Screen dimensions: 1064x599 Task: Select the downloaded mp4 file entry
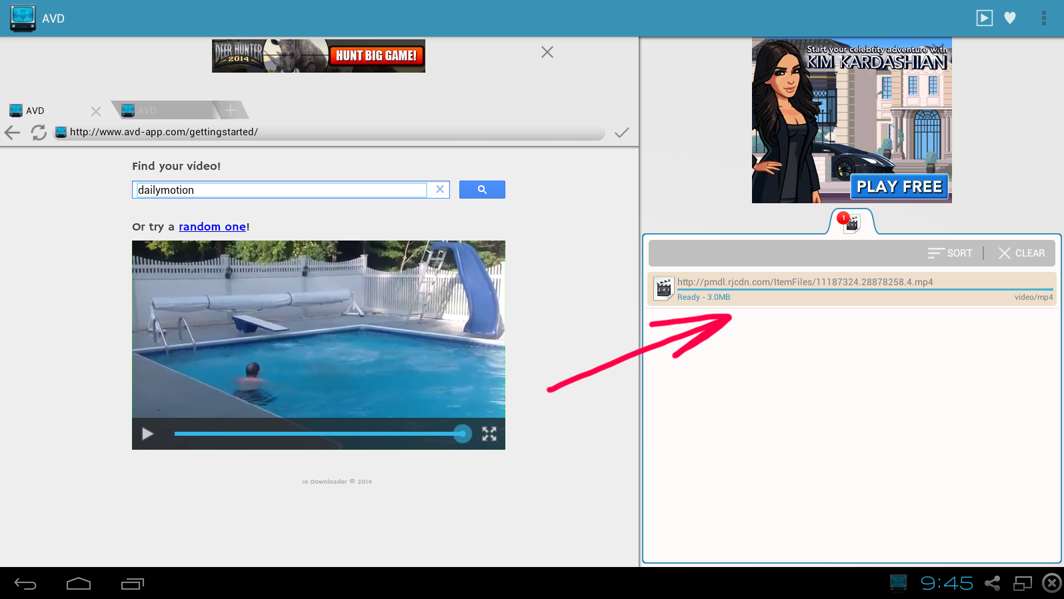851,289
